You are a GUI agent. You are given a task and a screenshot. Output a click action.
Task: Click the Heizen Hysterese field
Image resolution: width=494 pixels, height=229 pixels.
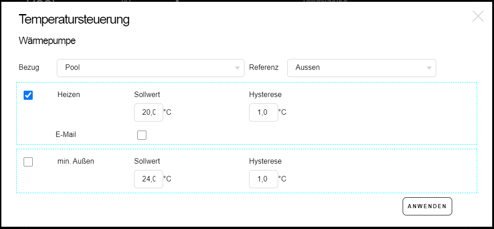[x=264, y=112]
